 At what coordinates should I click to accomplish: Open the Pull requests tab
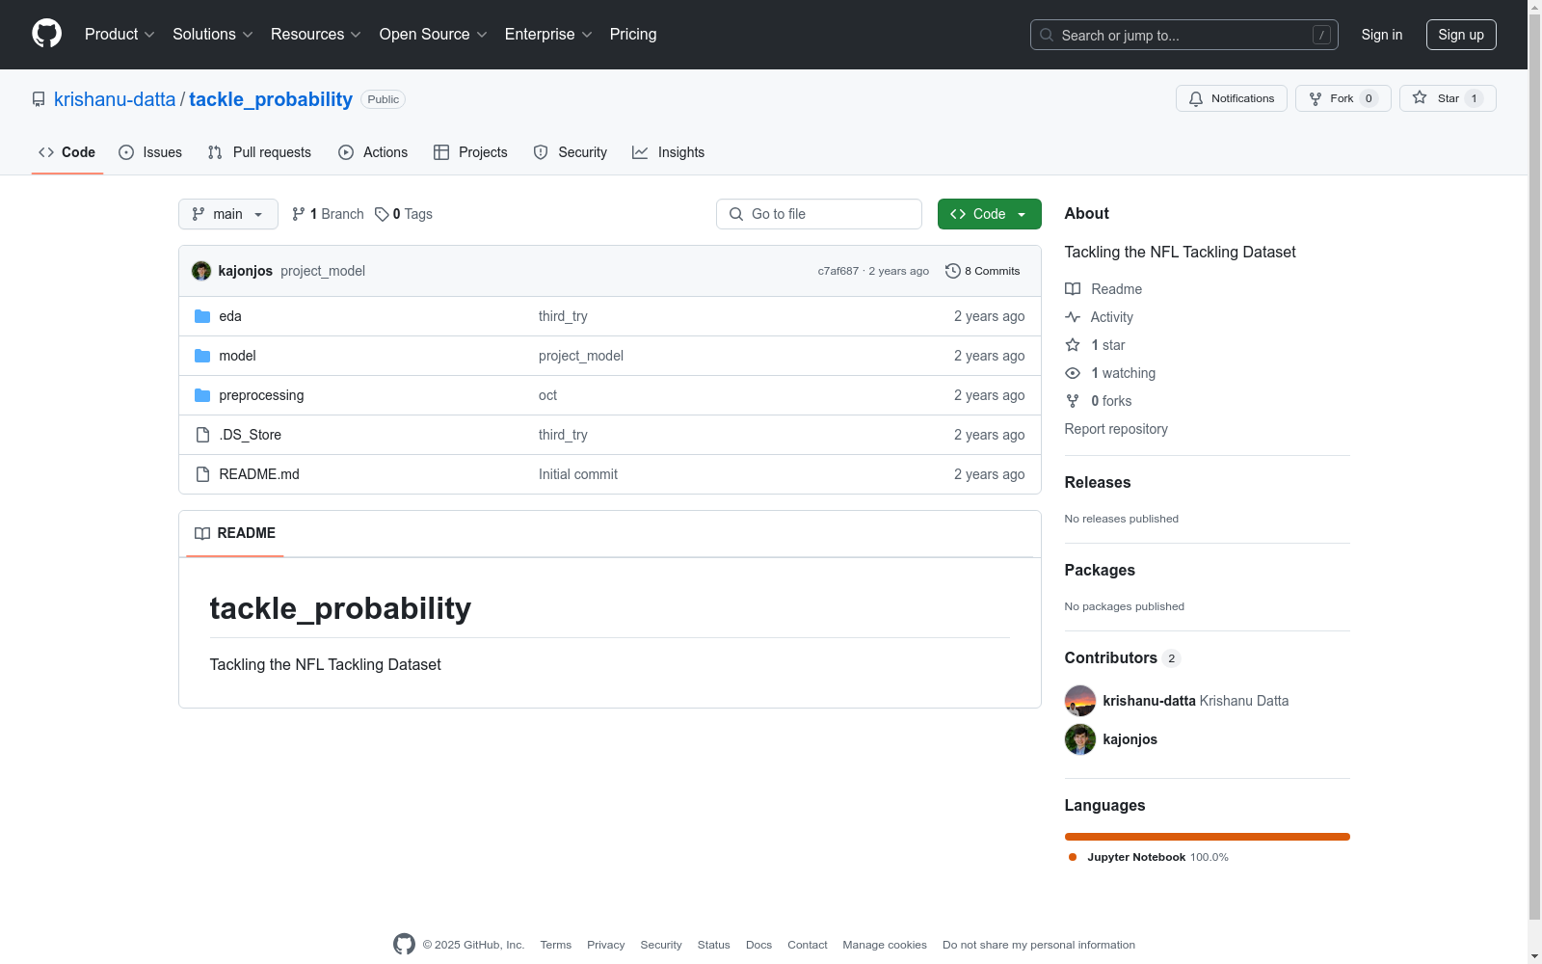259,152
